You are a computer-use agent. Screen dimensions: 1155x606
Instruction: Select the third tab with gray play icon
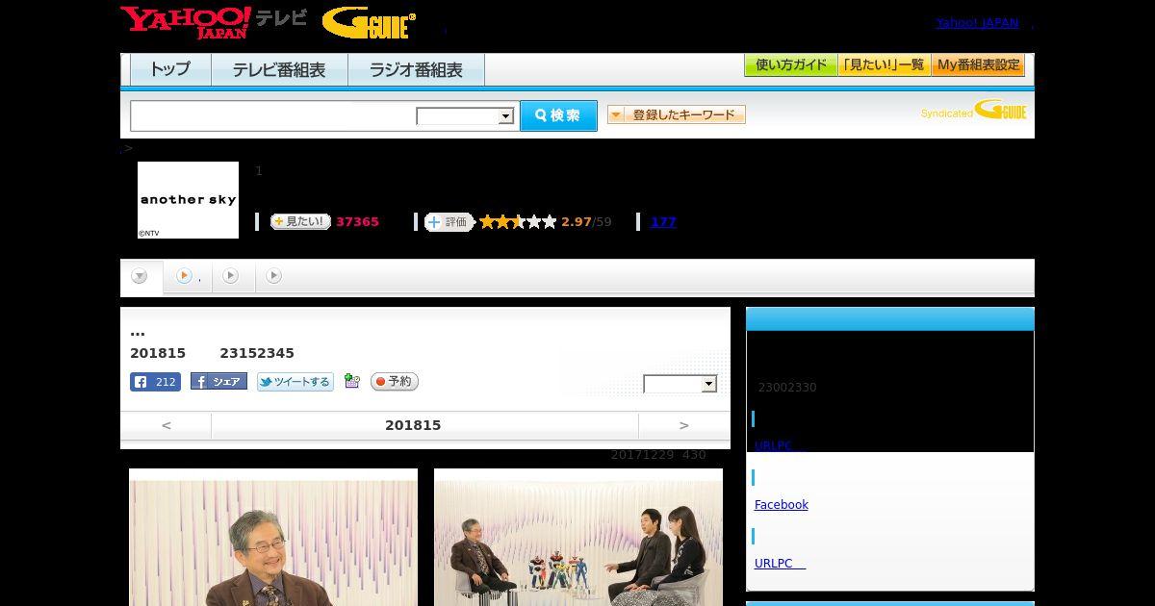pos(231,276)
